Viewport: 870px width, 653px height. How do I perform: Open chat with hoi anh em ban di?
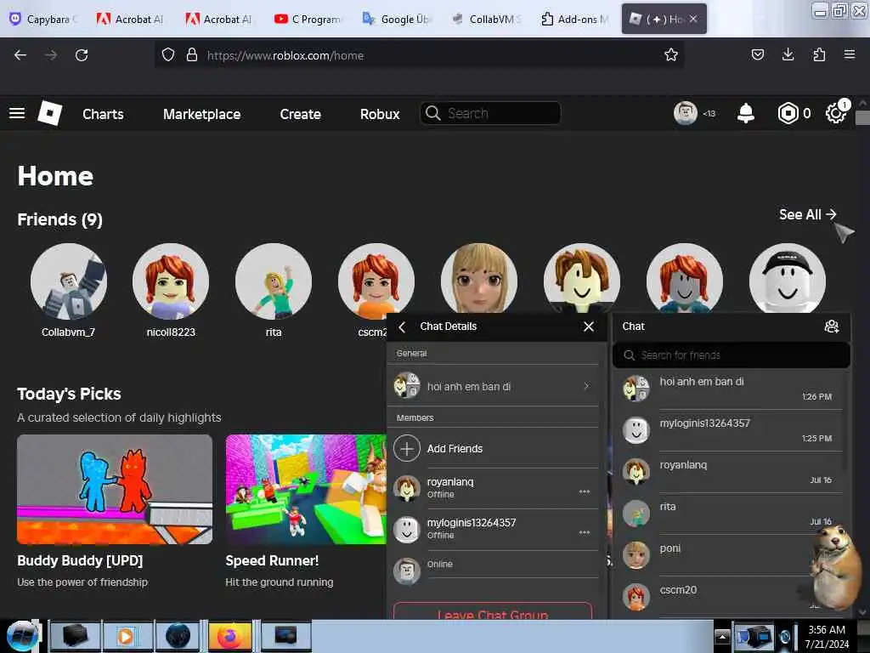click(x=732, y=388)
